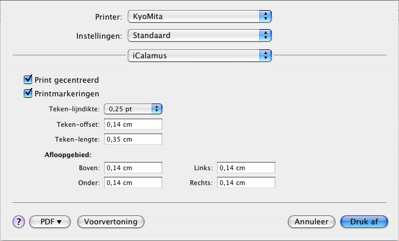The width and height of the screenshot is (399, 241).
Task: Click the Teken-lijndikte popup arrow icon
Action: click(157, 108)
